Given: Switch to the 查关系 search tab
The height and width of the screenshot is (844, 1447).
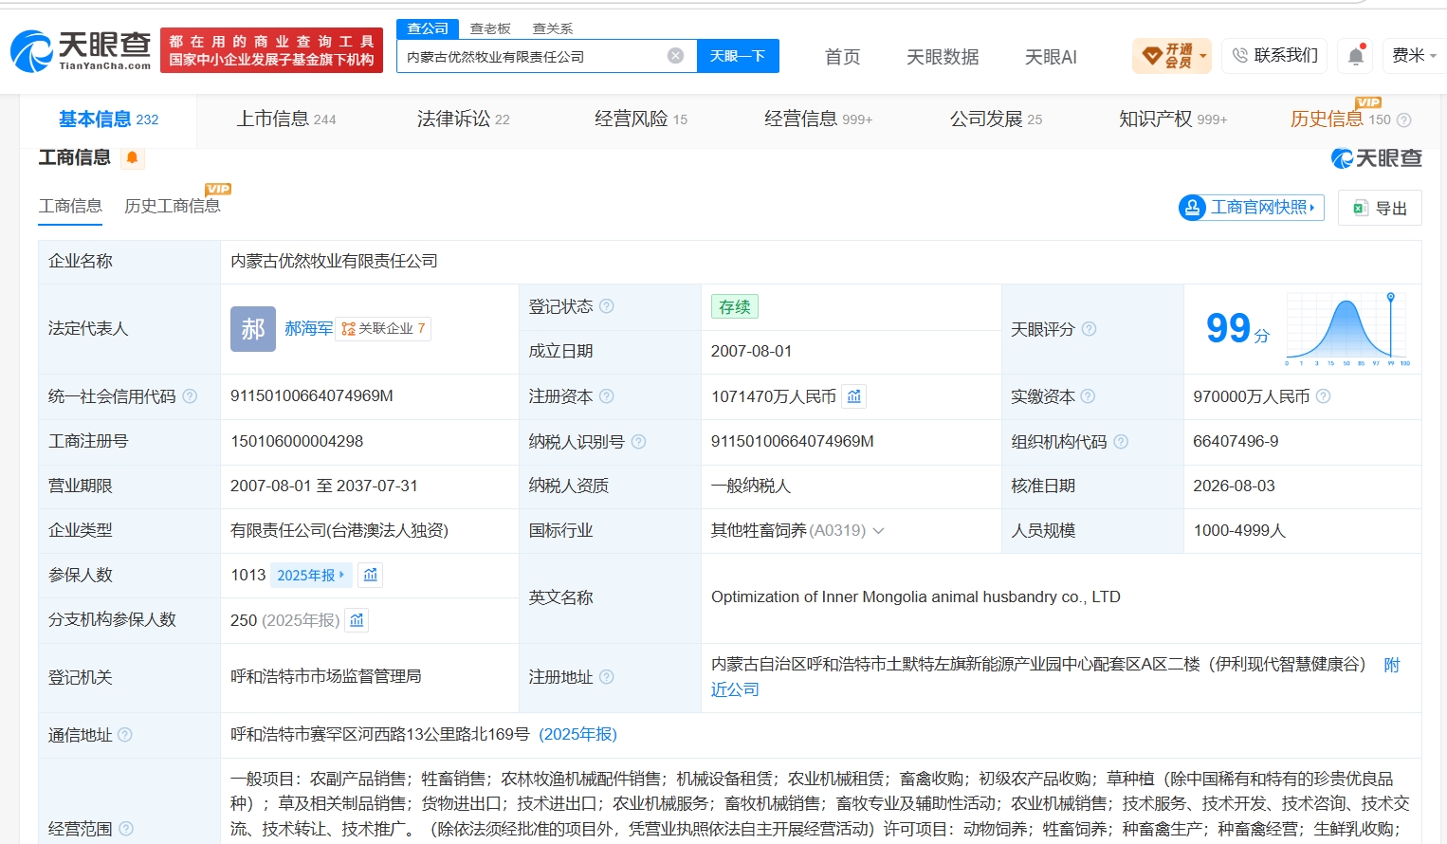Looking at the screenshot, I should (x=553, y=28).
